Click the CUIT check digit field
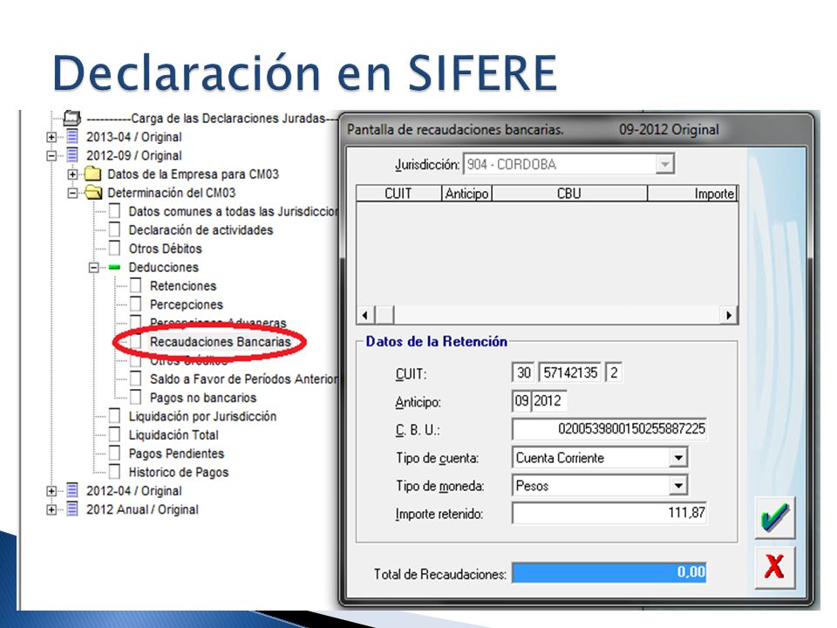This screenshot has width=837, height=628. [x=614, y=372]
